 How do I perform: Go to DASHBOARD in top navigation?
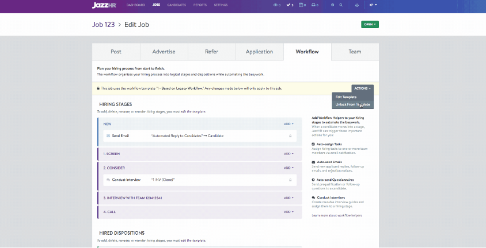136,5
